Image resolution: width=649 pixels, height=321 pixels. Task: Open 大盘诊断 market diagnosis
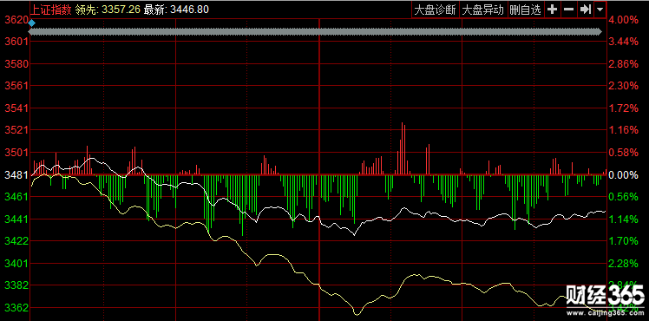click(436, 10)
